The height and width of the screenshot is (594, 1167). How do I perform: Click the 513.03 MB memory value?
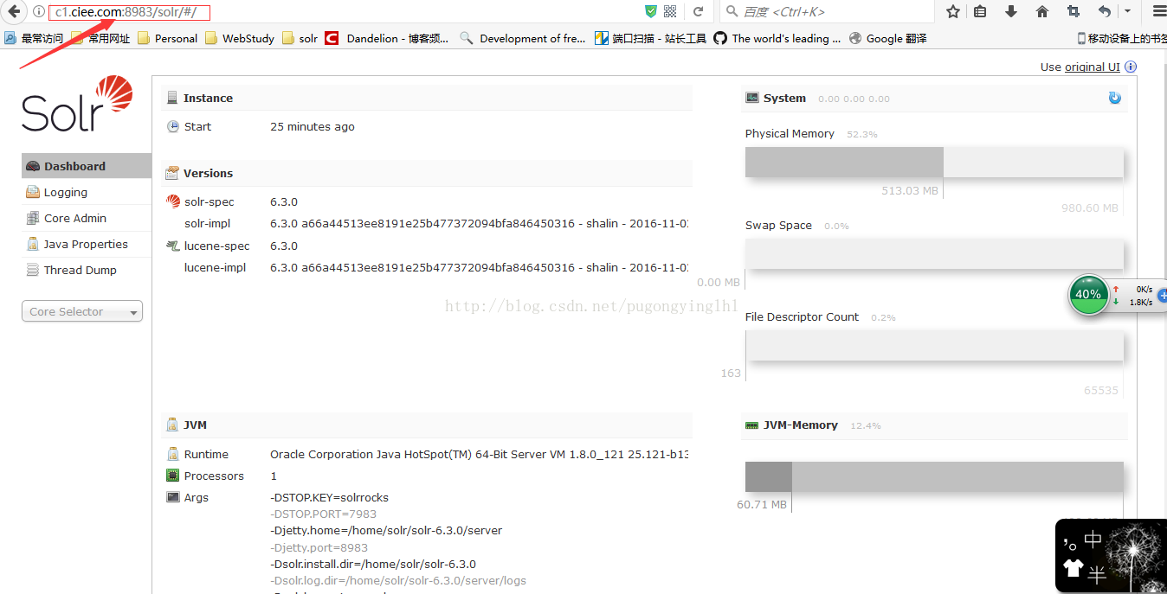point(910,190)
